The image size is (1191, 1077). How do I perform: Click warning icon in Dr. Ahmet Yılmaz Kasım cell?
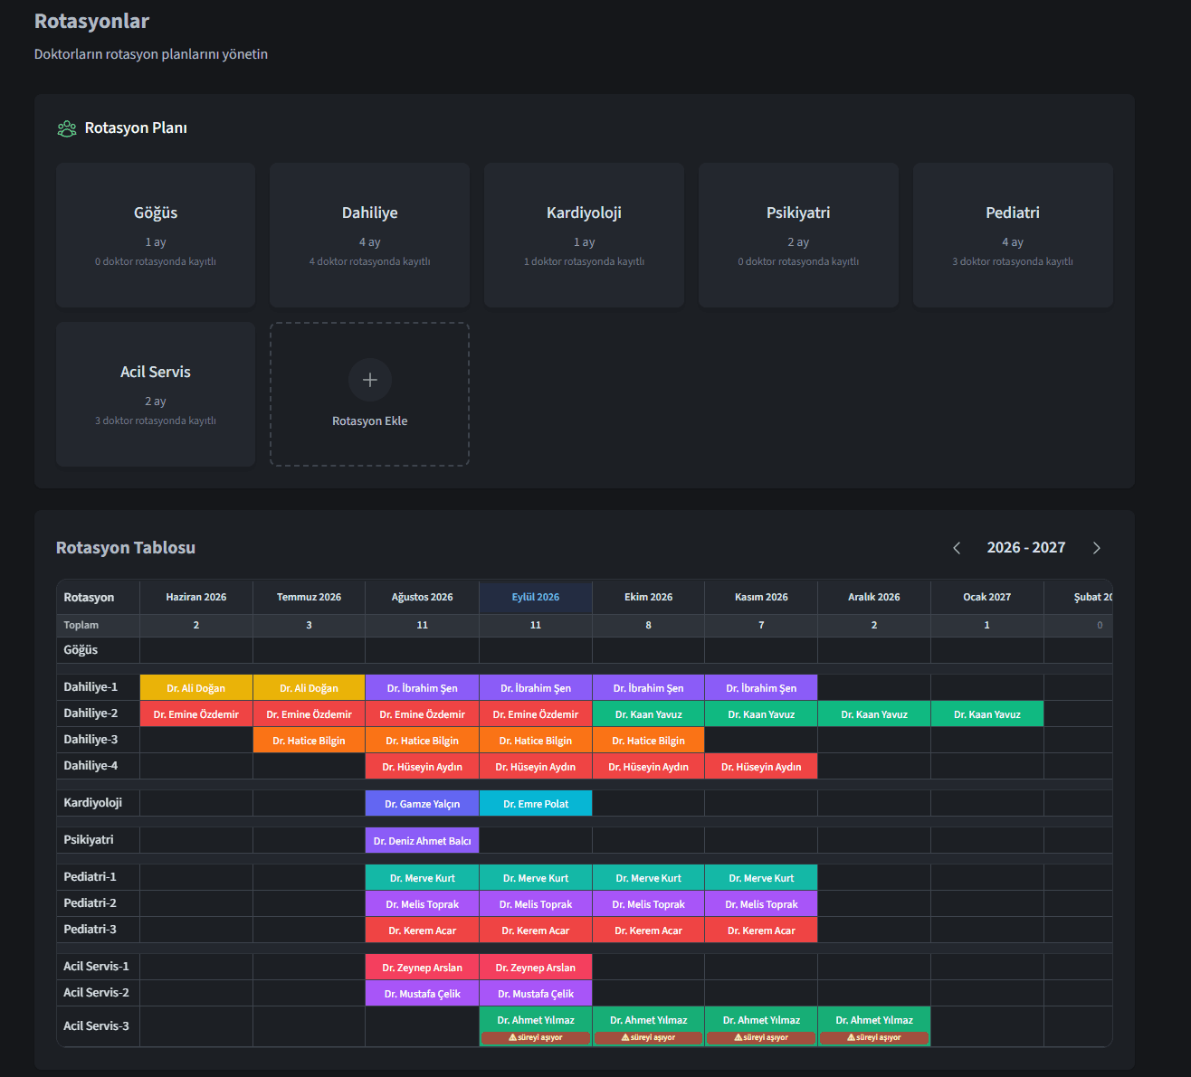click(x=738, y=1038)
